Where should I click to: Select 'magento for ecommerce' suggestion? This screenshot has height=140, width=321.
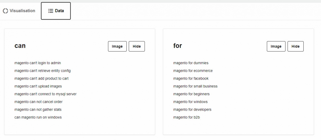click(193, 71)
